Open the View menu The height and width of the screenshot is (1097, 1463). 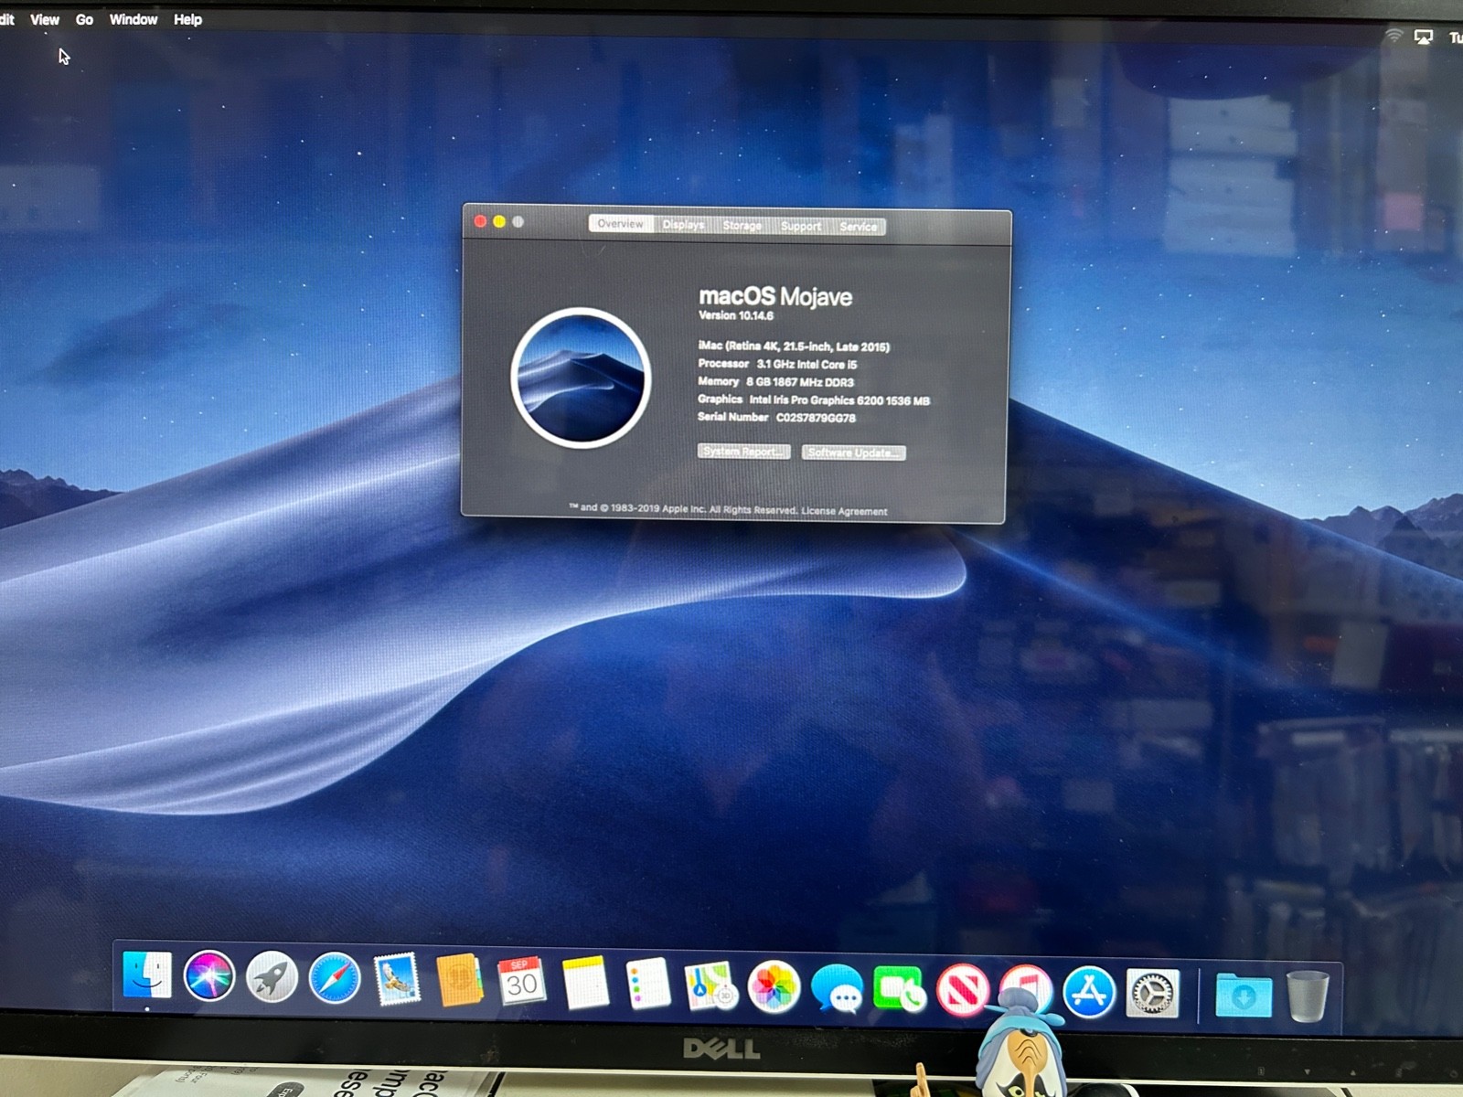coord(45,19)
